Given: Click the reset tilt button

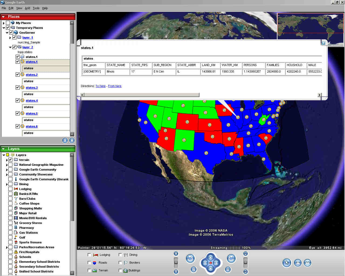Looking at the screenshot, I should [x=228, y=269].
